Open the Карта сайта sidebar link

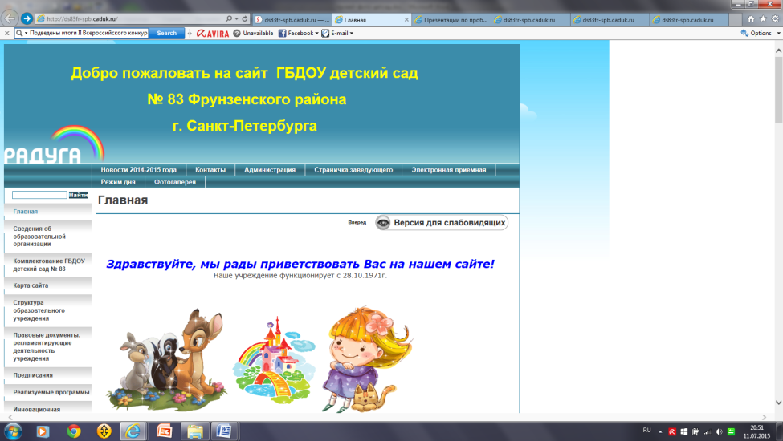pyautogui.click(x=31, y=285)
